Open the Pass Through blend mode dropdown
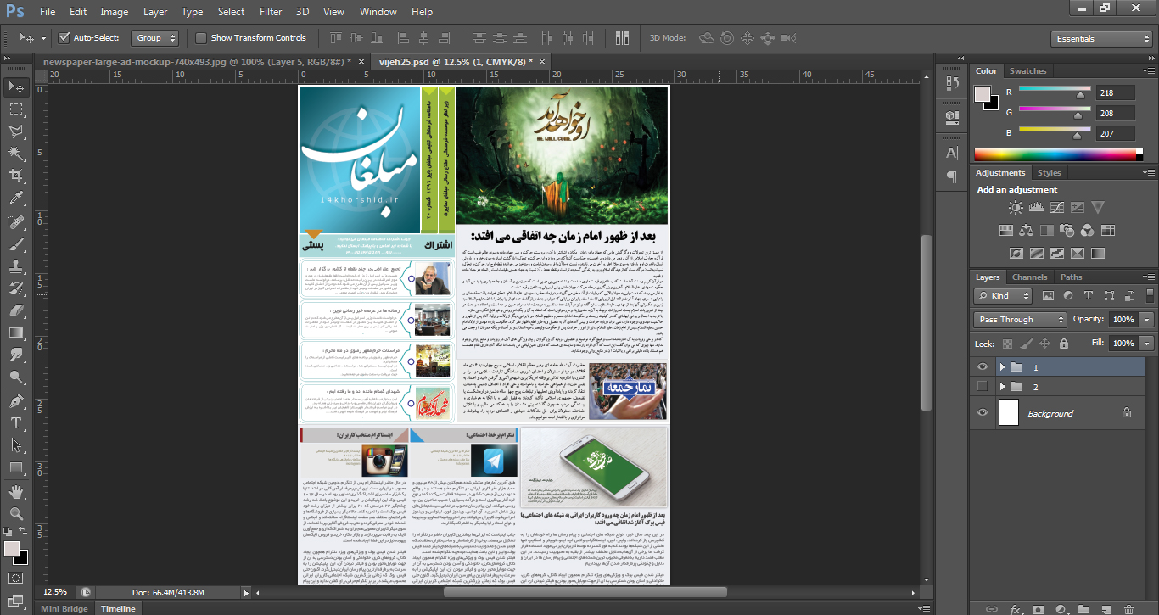1159x615 pixels. [1020, 320]
